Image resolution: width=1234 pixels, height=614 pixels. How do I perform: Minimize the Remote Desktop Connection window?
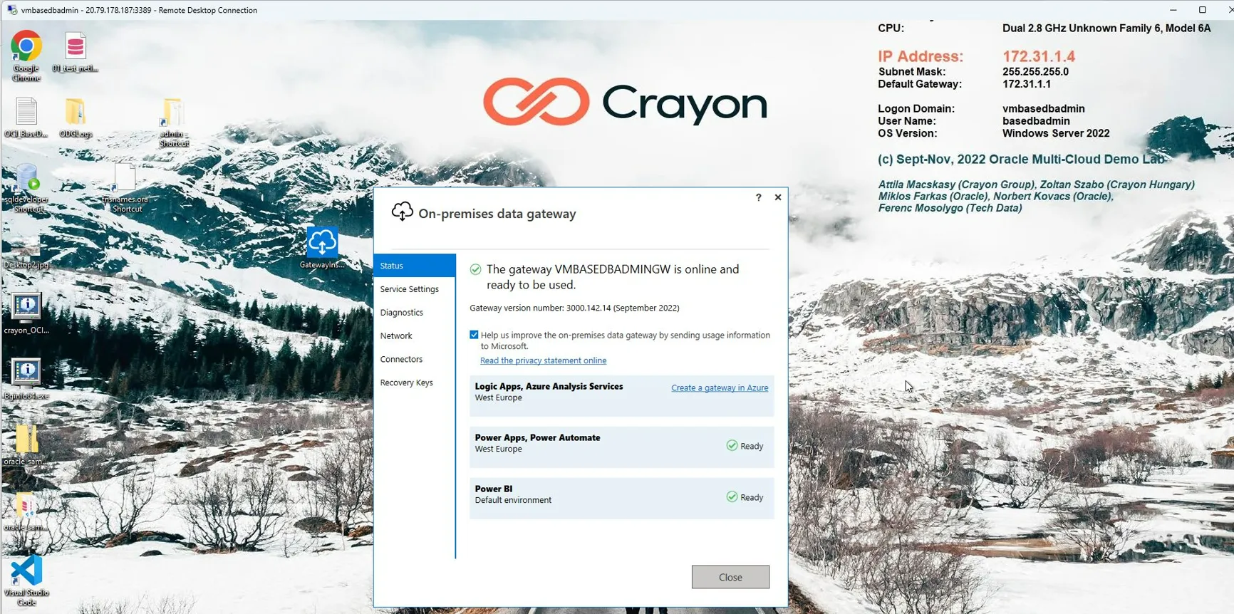click(1173, 10)
